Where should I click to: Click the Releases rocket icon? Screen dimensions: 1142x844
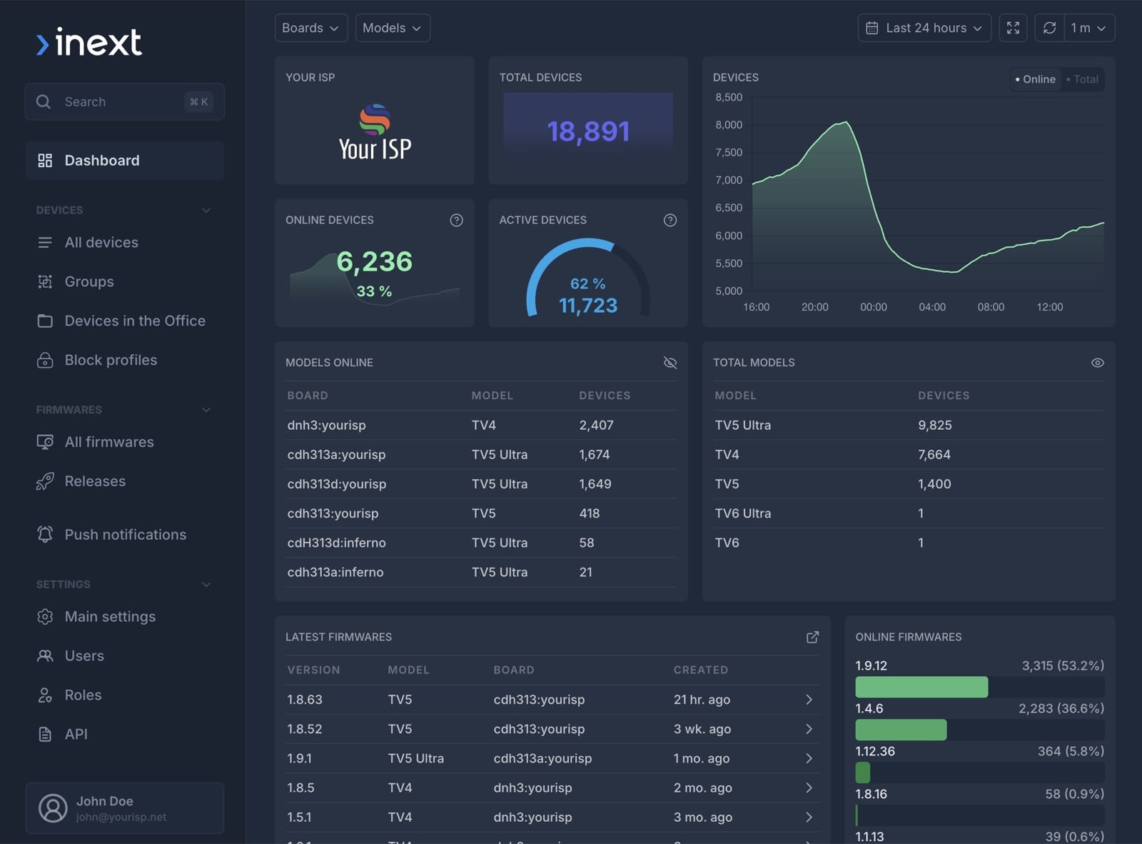click(45, 481)
